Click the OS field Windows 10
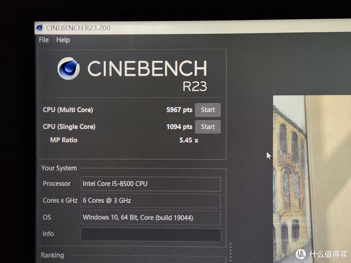Image resolution: width=351 pixels, height=263 pixels. [150, 218]
